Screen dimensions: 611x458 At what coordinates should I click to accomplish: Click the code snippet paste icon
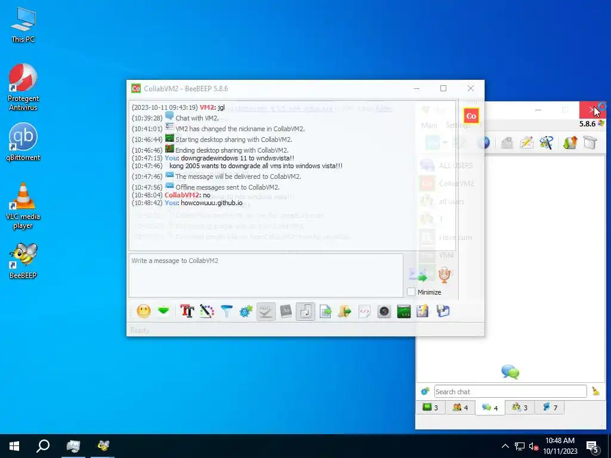tap(365, 311)
